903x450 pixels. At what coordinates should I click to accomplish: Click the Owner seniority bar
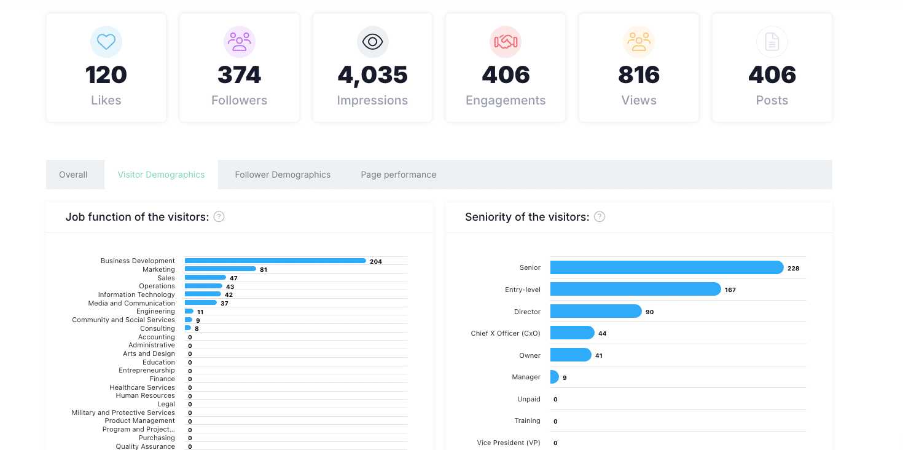[571, 355]
